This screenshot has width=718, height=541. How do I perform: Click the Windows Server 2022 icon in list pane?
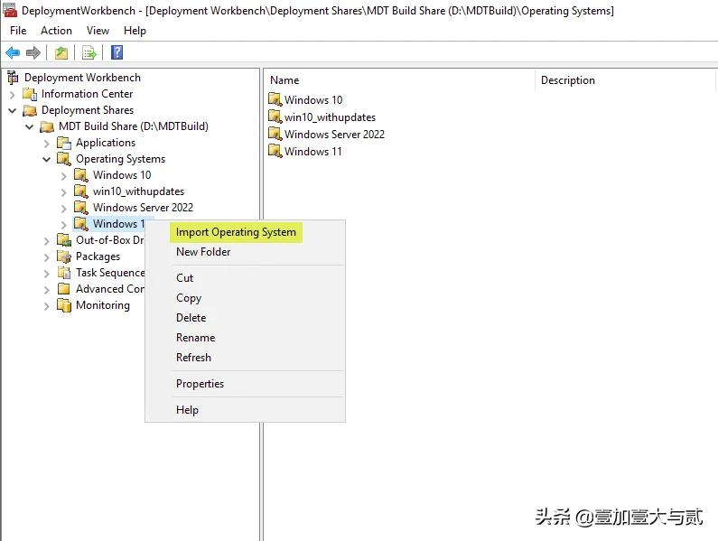pyautogui.click(x=275, y=134)
